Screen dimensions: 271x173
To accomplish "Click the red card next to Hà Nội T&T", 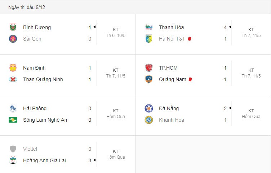I will [190, 39].
